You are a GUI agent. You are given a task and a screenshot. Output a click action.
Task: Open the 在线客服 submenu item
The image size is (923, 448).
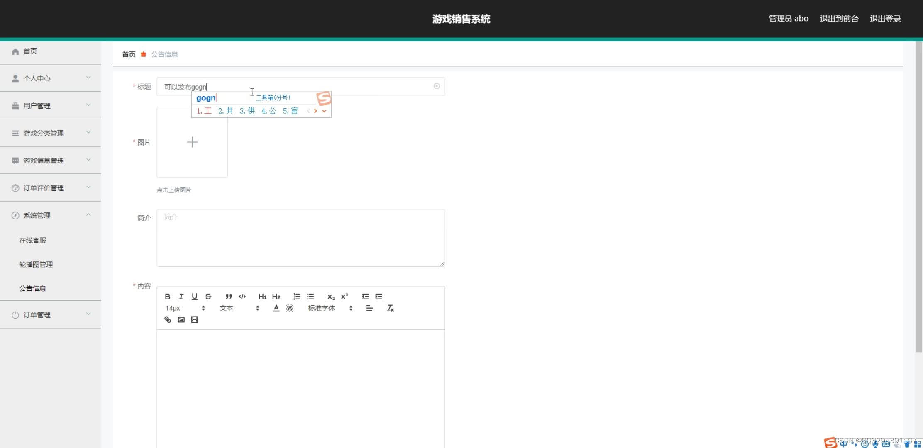(32, 241)
